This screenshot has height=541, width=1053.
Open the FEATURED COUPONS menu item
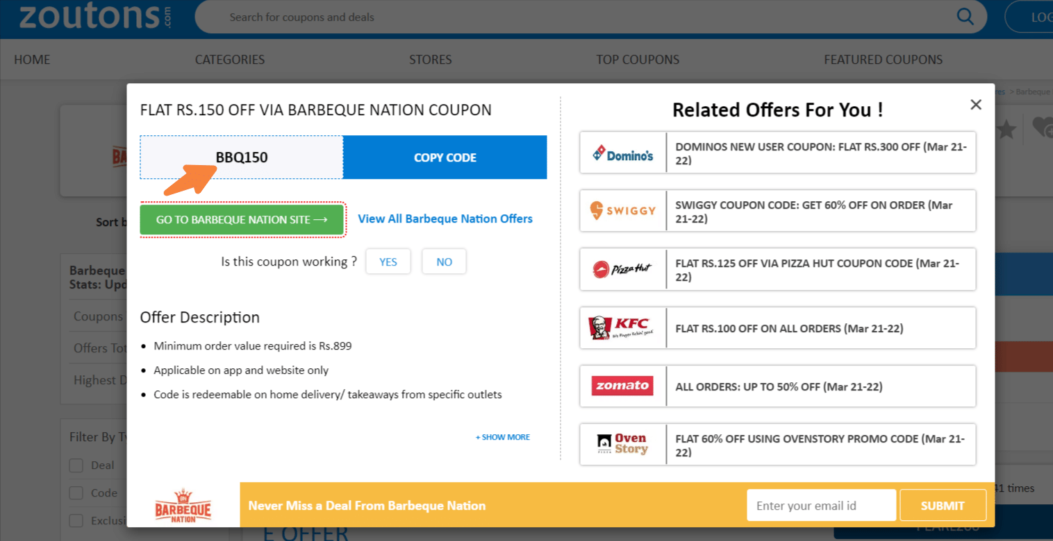coord(884,60)
